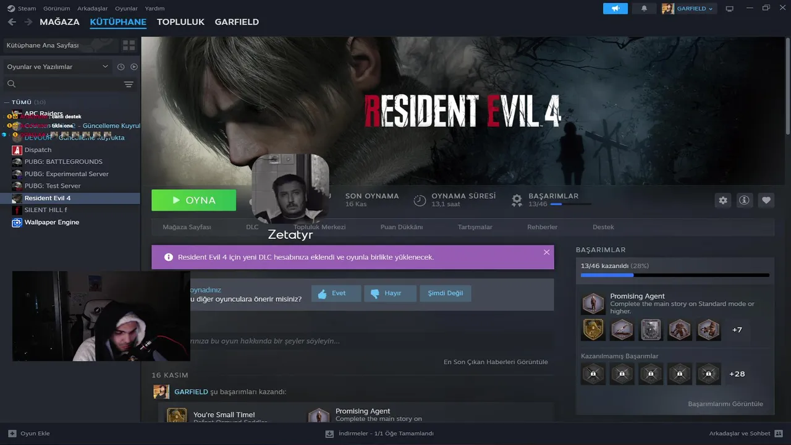Select Dispatch in the game list

click(70, 150)
